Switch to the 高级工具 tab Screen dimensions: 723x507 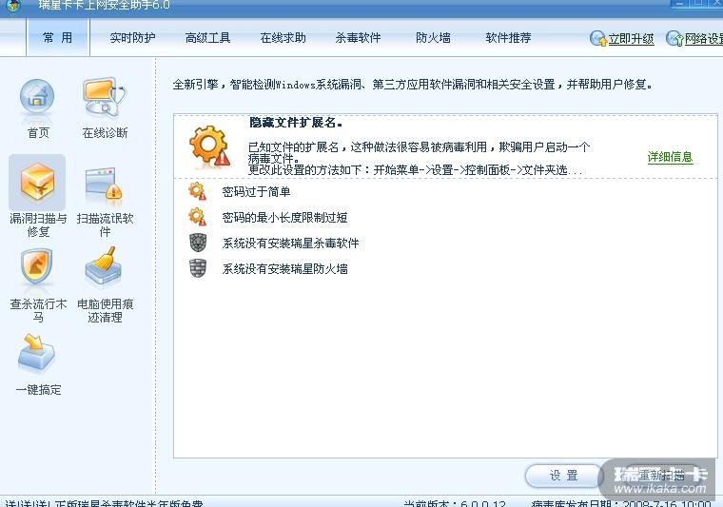[207, 38]
